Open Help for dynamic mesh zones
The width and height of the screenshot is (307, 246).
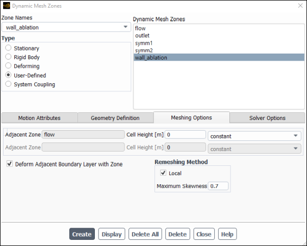(227, 234)
